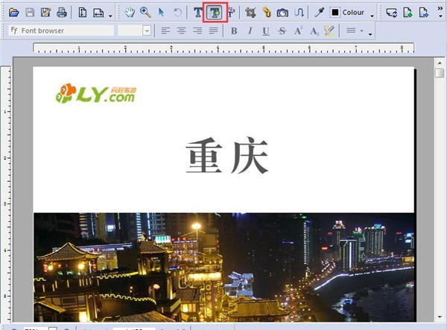Show more toolbar buttons via double chevron

440,9
